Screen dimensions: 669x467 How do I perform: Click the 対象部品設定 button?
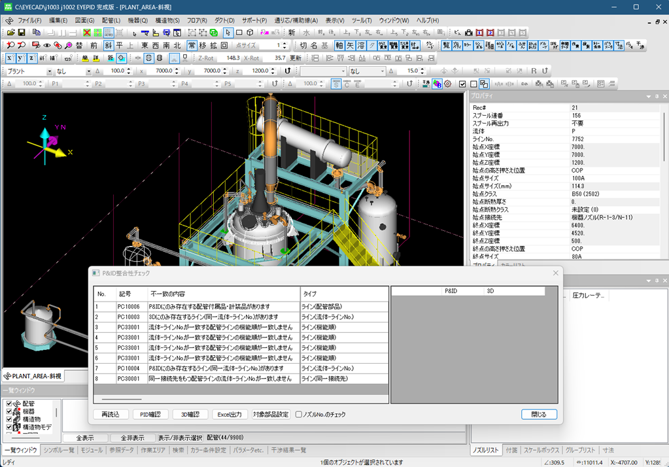[x=271, y=415]
